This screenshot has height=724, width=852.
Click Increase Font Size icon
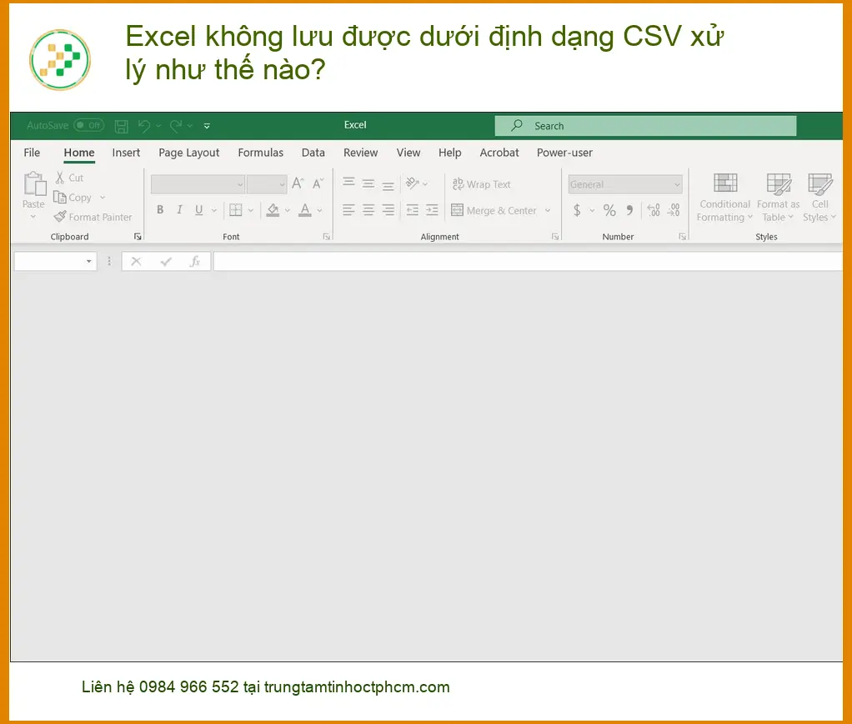298,184
